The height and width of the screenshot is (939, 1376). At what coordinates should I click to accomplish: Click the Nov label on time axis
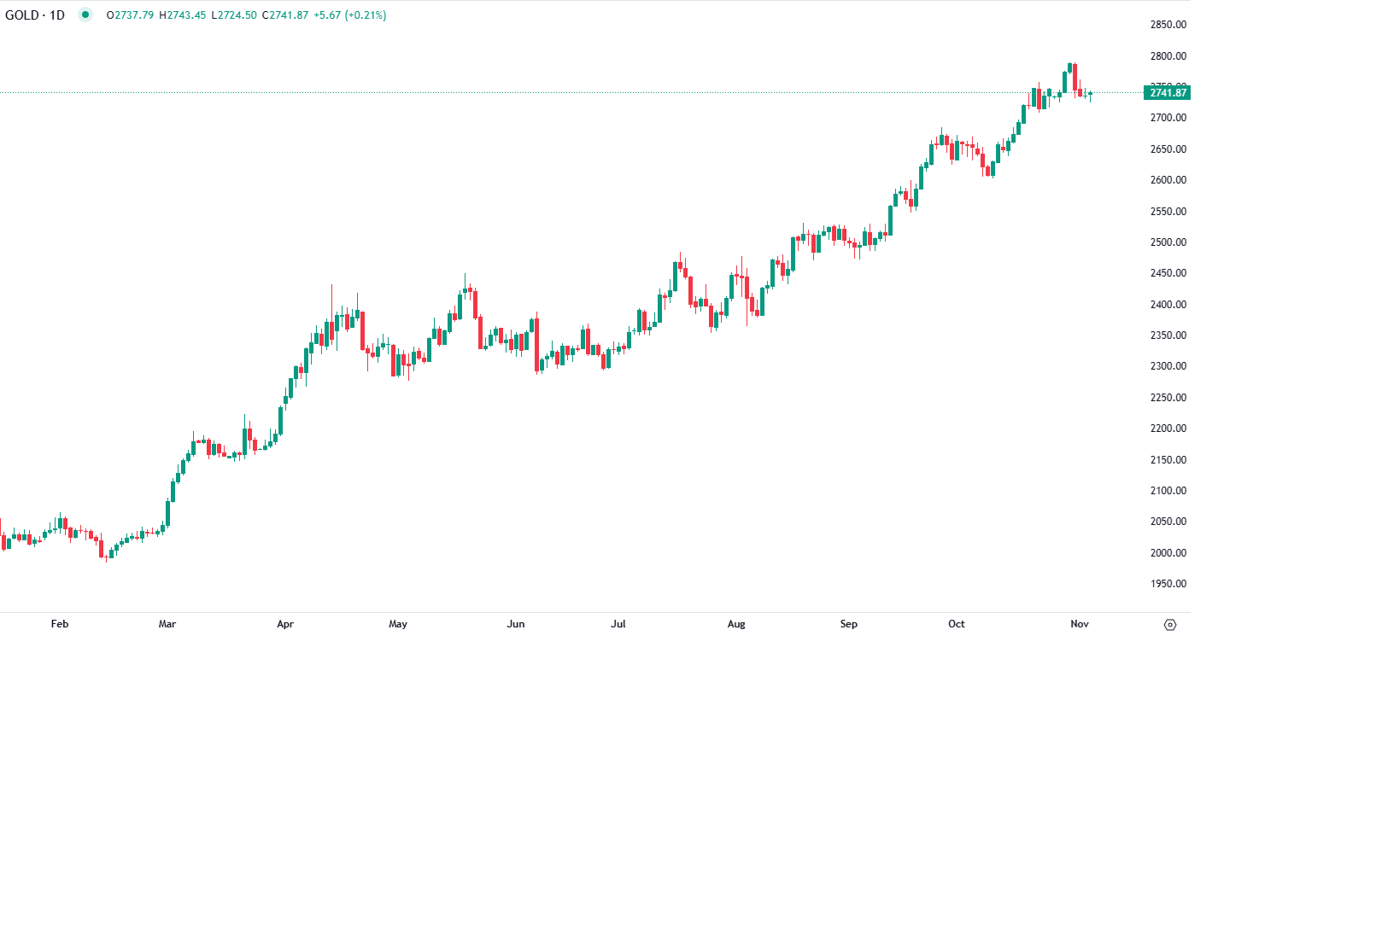1080,624
